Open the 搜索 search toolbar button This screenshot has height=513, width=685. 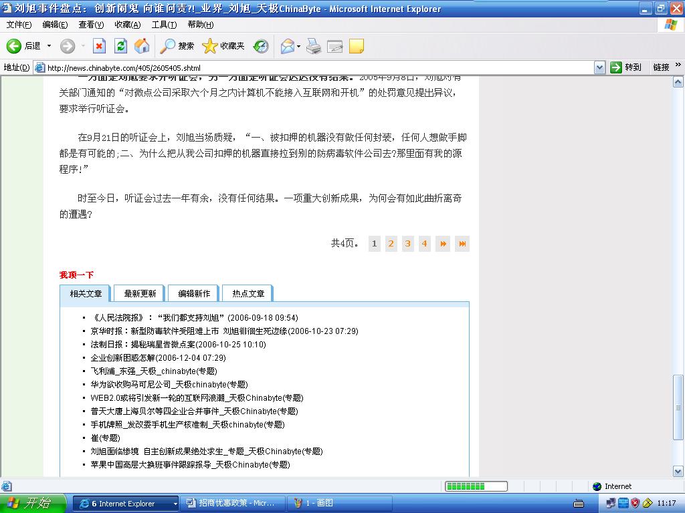177,46
